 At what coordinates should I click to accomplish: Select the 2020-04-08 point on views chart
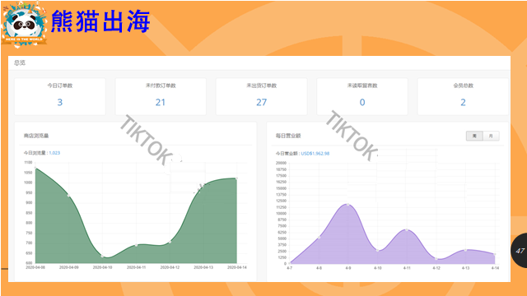coord(35,168)
